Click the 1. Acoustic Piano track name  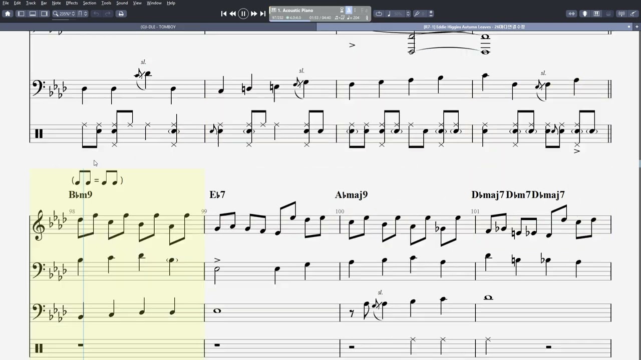tap(295, 10)
